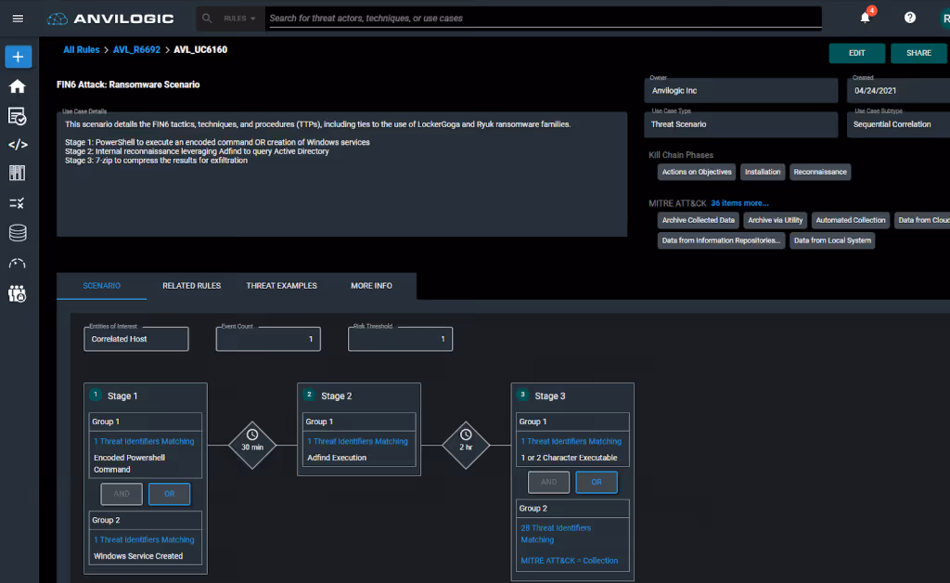Open the list with X sidebar icon
The image size is (950, 583).
pyautogui.click(x=17, y=203)
